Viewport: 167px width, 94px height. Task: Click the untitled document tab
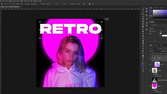tap(10, 7)
